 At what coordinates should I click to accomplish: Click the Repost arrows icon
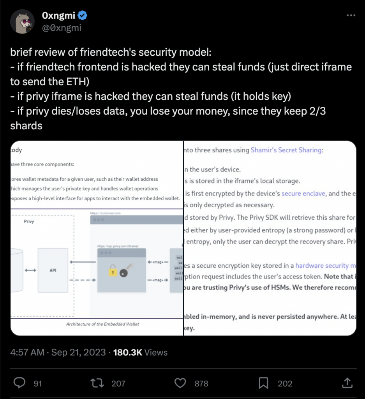[x=97, y=383]
